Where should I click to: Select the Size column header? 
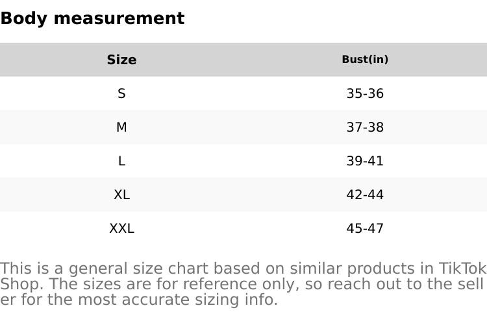(x=121, y=60)
